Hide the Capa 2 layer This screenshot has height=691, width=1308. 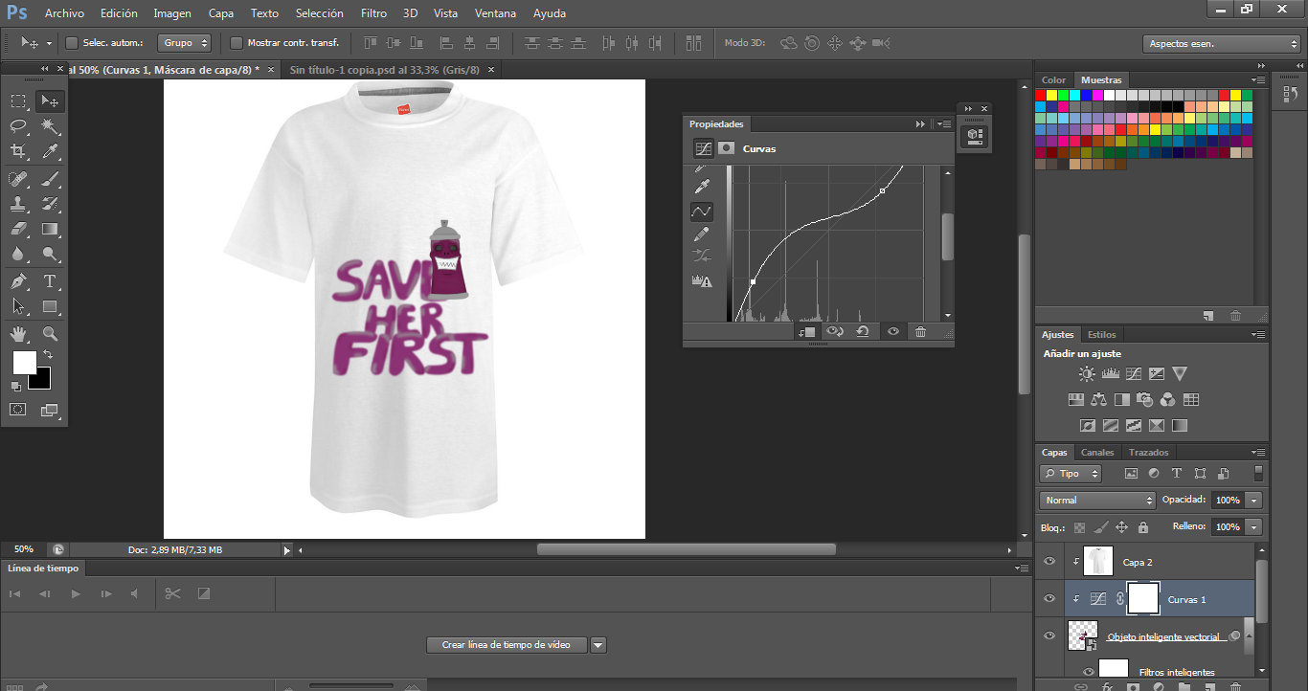point(1049,562)
